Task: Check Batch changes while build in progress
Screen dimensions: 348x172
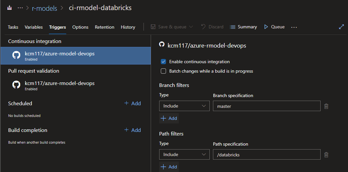Action: [163, 71]
